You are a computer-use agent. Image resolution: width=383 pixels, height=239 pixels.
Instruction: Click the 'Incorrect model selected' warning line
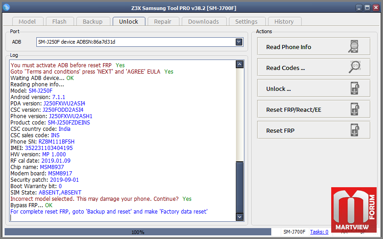[x=101, y=199]
